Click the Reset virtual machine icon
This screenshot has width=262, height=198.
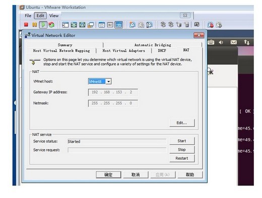click(x=52, y=25)
